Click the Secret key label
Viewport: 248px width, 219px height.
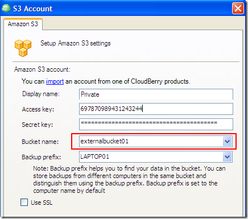tap(38, 125)
